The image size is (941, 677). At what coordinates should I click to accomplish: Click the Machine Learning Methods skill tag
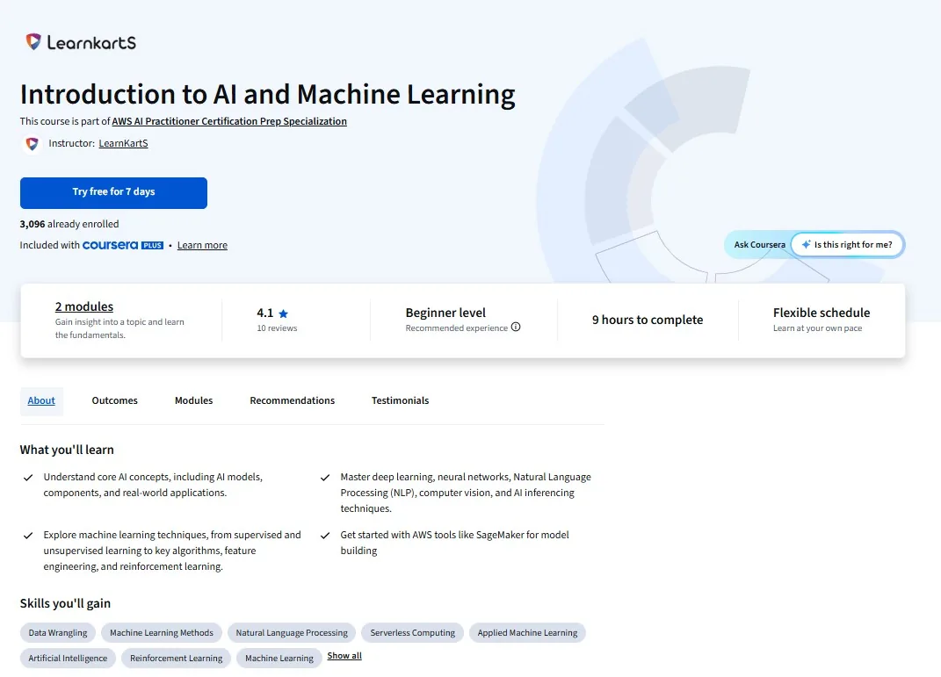pyautogui.click(x=162, y=632)
